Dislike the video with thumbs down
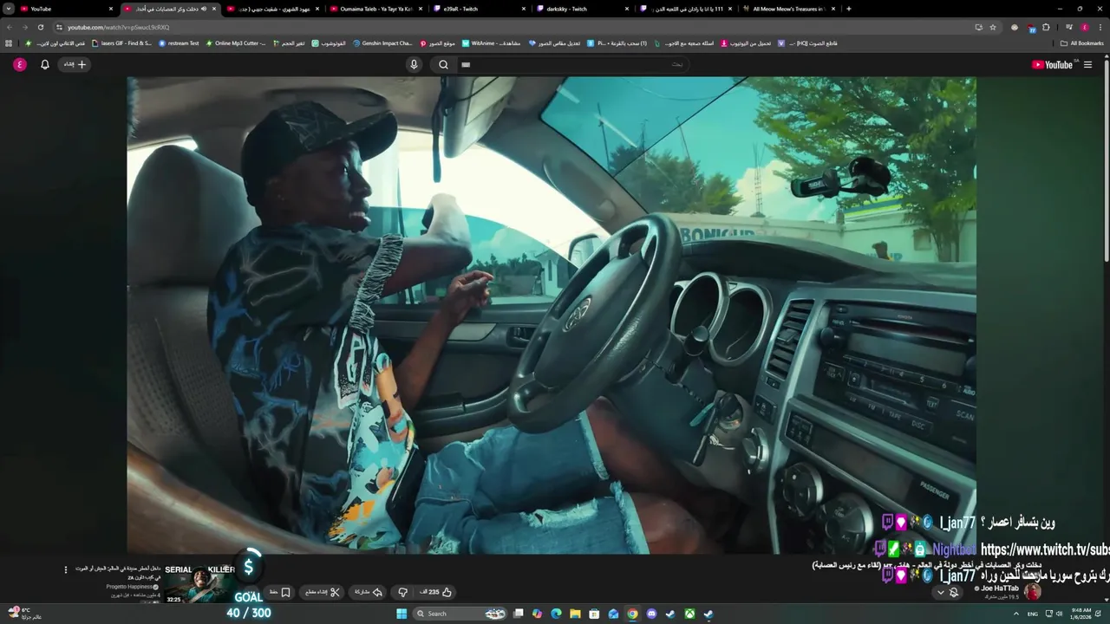This screenshot has height=624, width=1110. (x=402, y=592)
